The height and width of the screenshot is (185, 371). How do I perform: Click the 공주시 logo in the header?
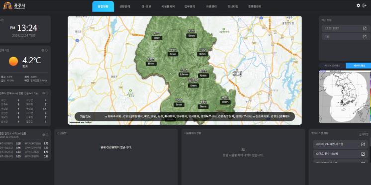[x=14, y=5]
